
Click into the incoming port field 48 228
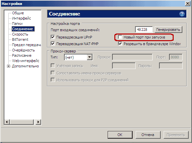[x=144, y=30]
